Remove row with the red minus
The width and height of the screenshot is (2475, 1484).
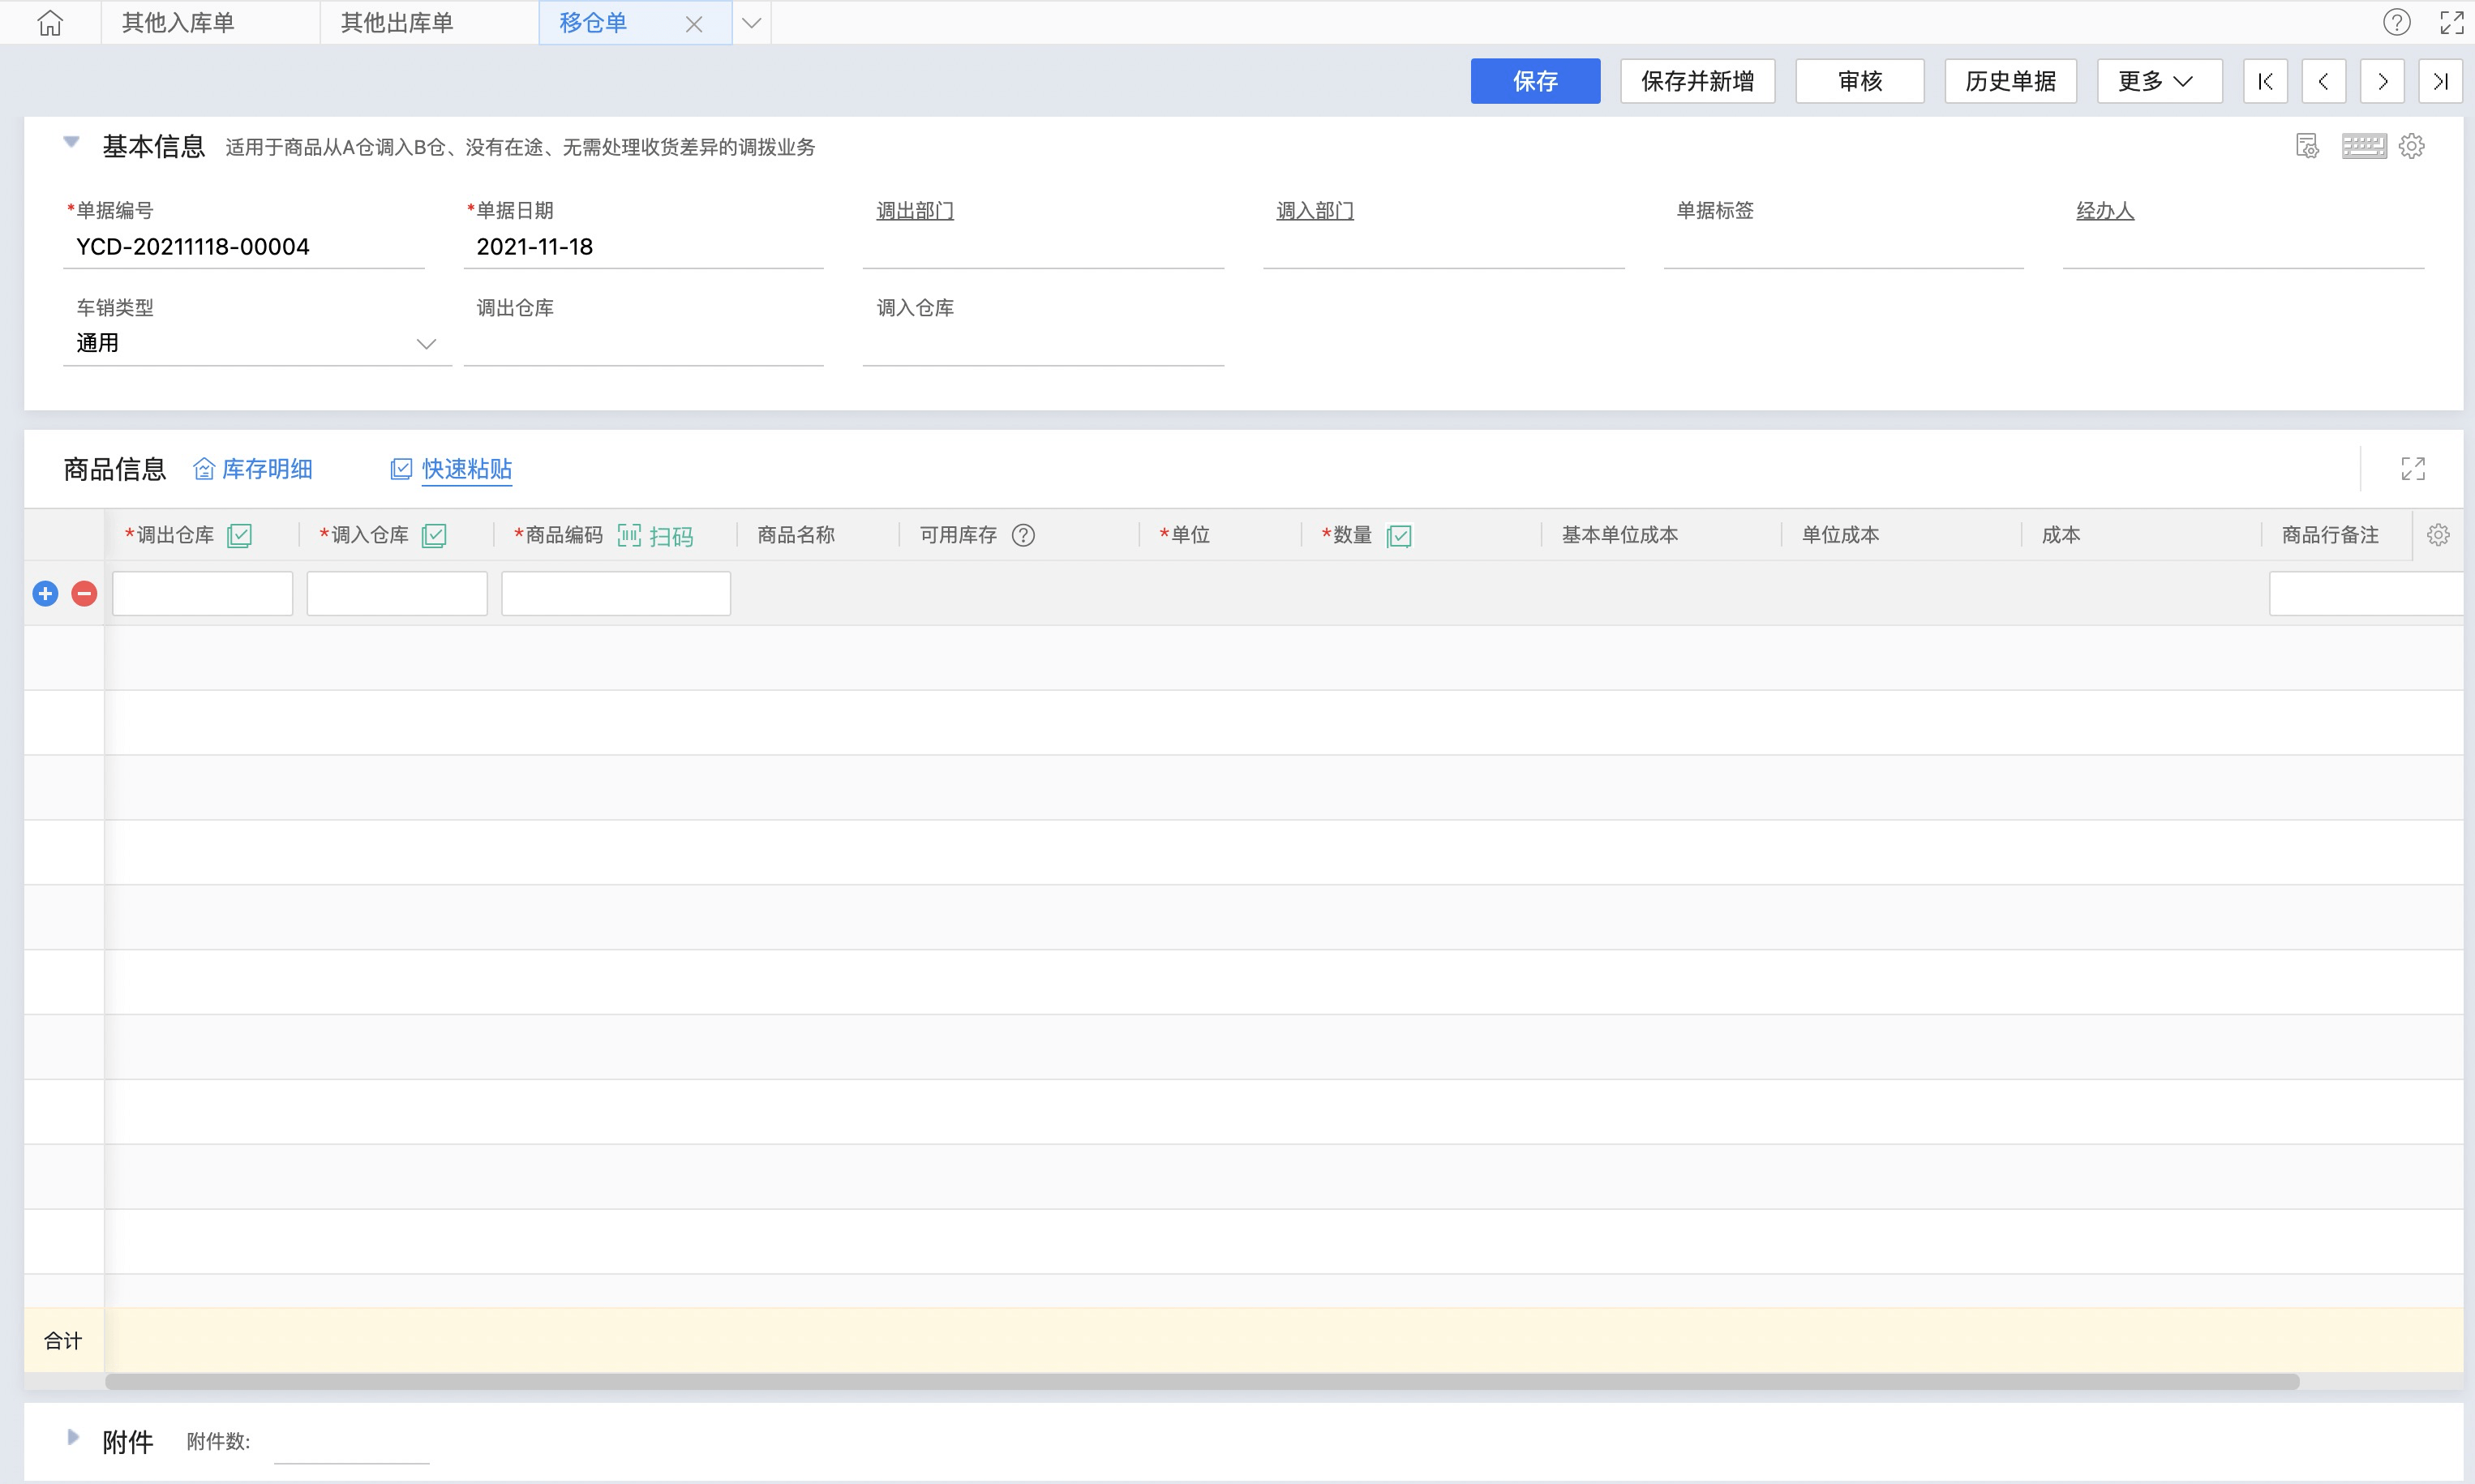click(x=84, y=594)
